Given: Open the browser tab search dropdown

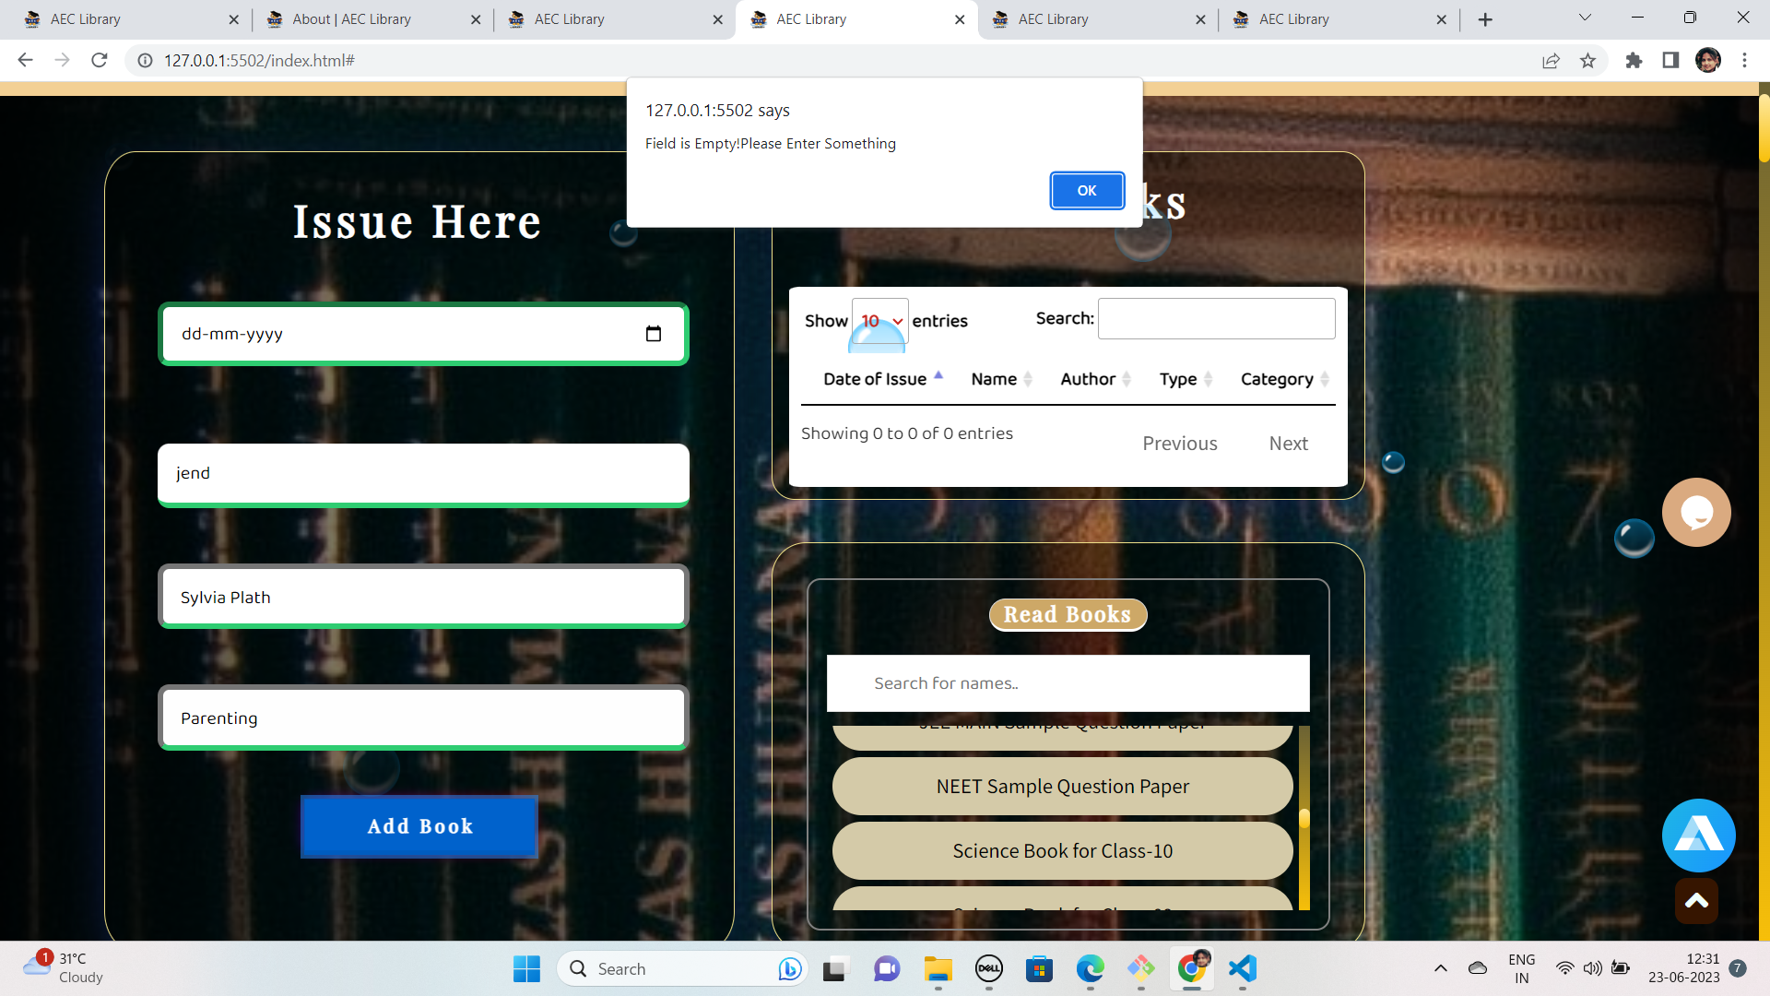Looking at the screenshot, I should pos(1584,18).
